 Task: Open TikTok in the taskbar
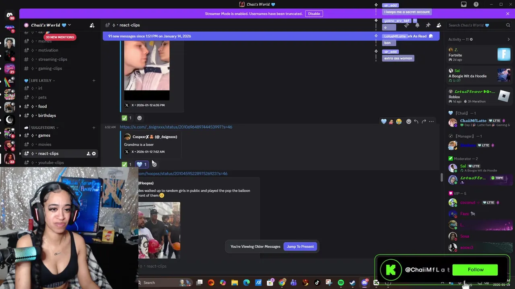pyautogui.click(x=317, y=283)
